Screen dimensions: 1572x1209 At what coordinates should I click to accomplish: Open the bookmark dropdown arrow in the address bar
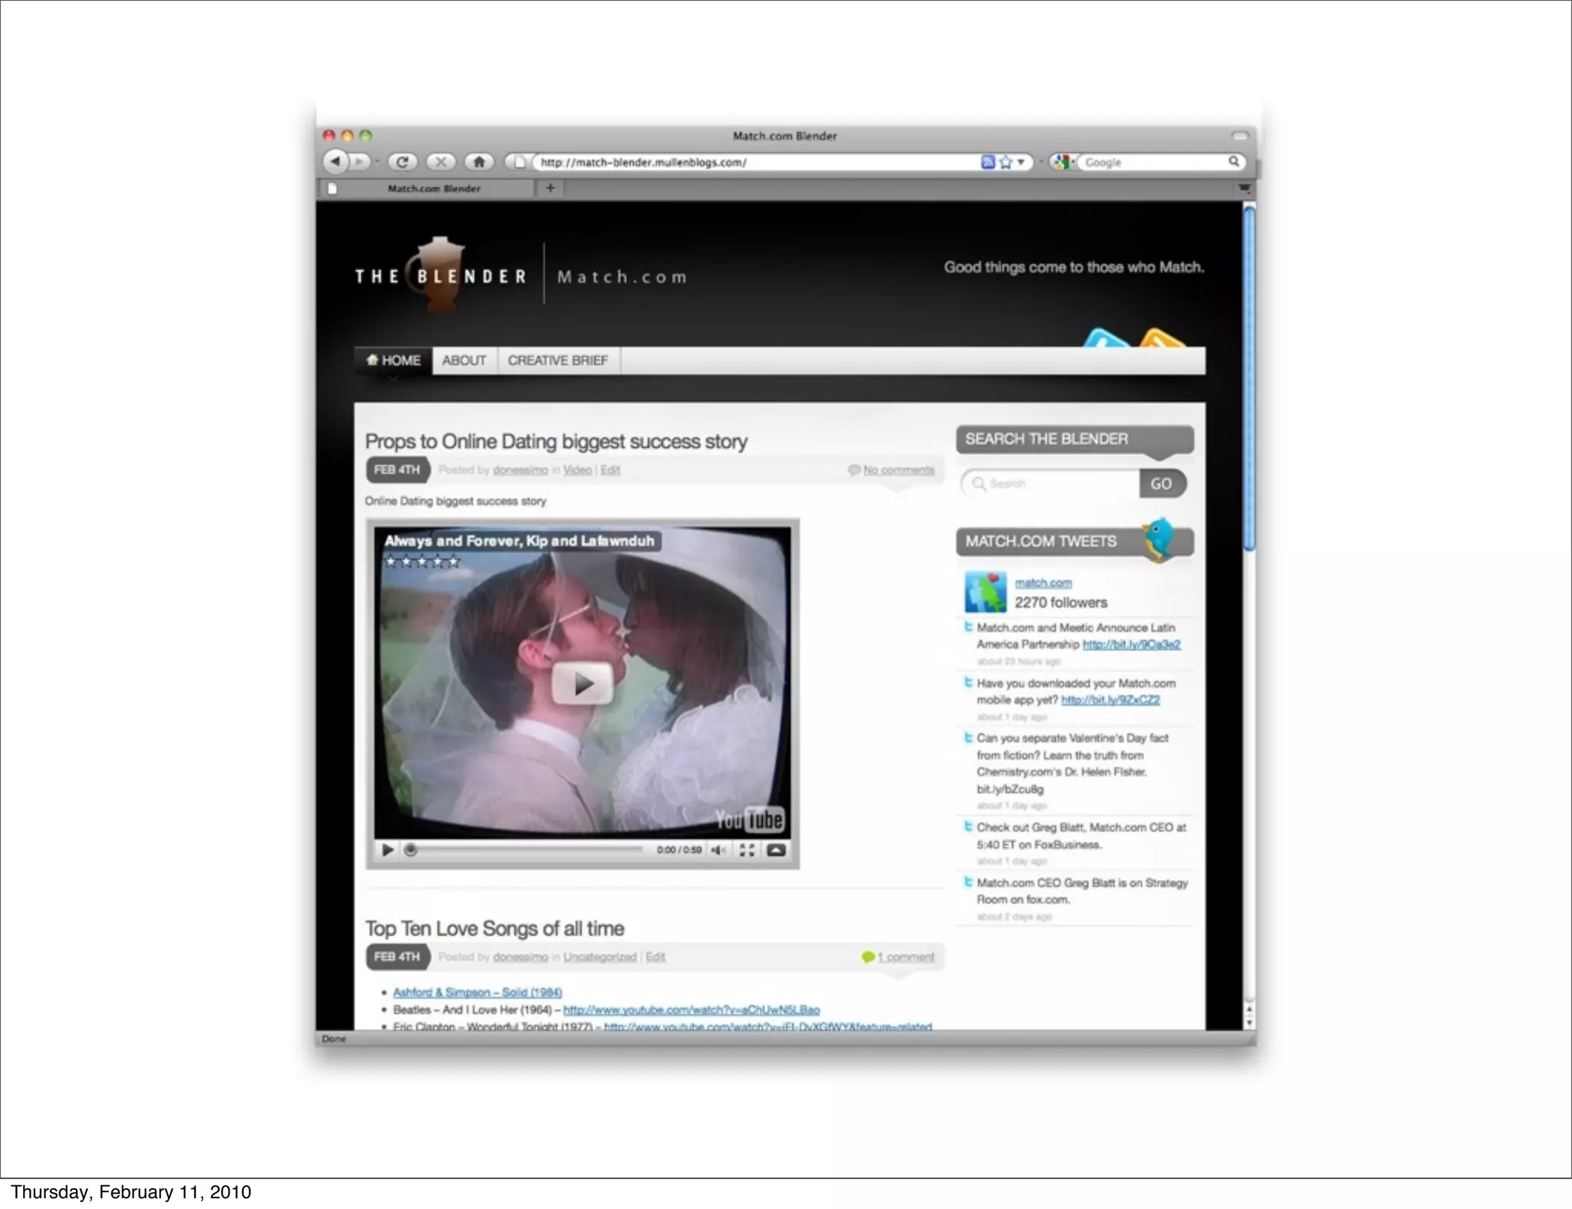click(1021, 162)
